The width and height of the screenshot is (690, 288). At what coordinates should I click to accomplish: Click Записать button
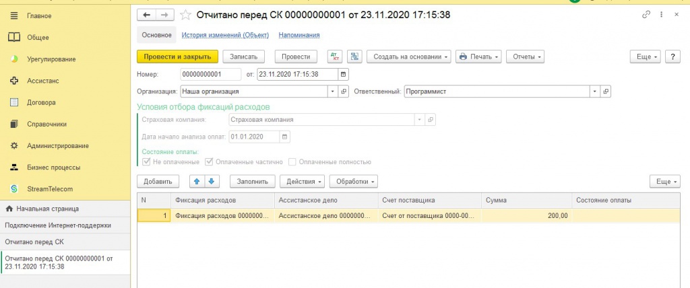click(243, 57)
